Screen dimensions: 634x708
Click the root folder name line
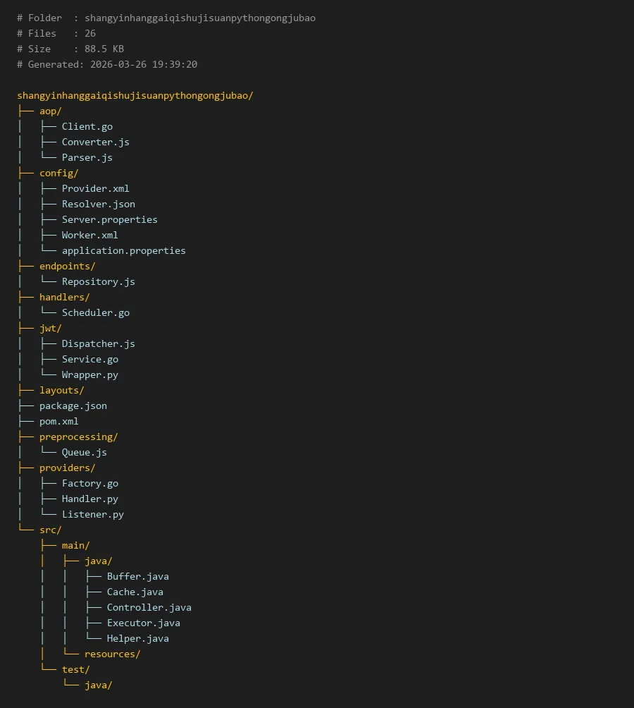[x=135, y=95]
